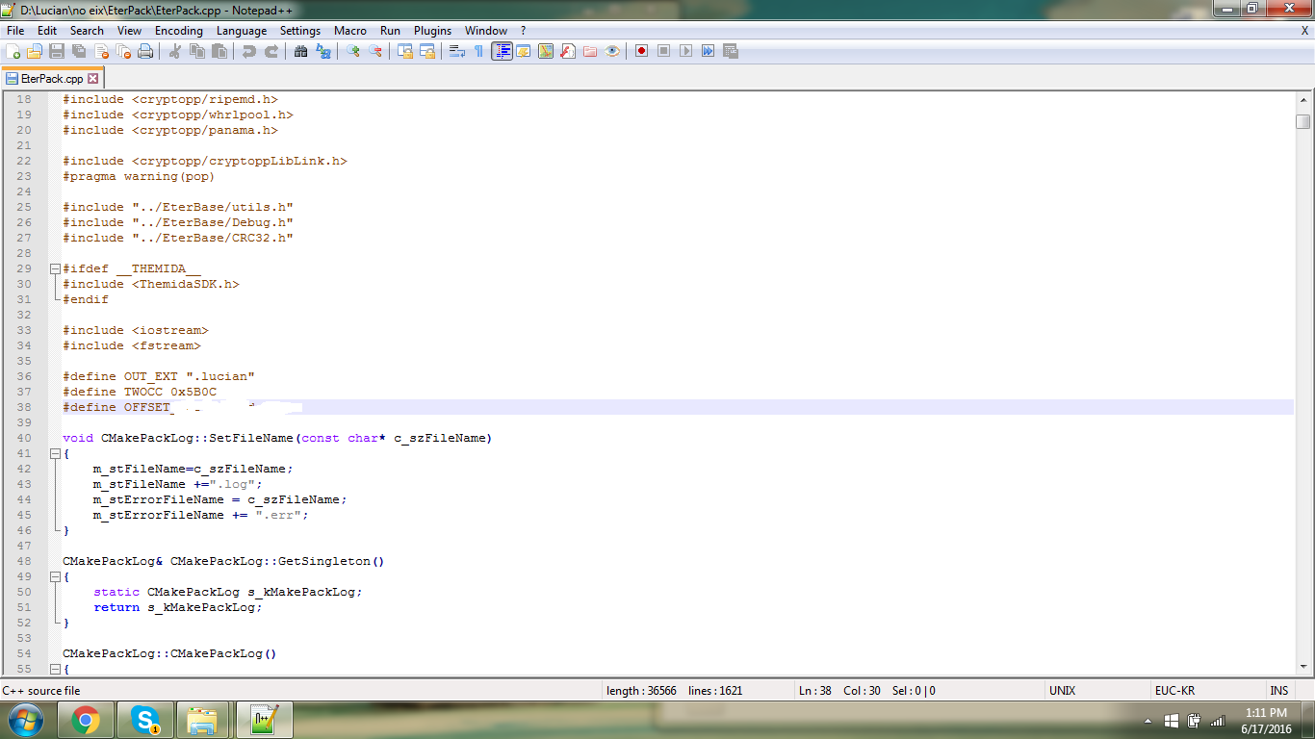
Task: Click the Windows Start button
Action: tap(25, 720)
